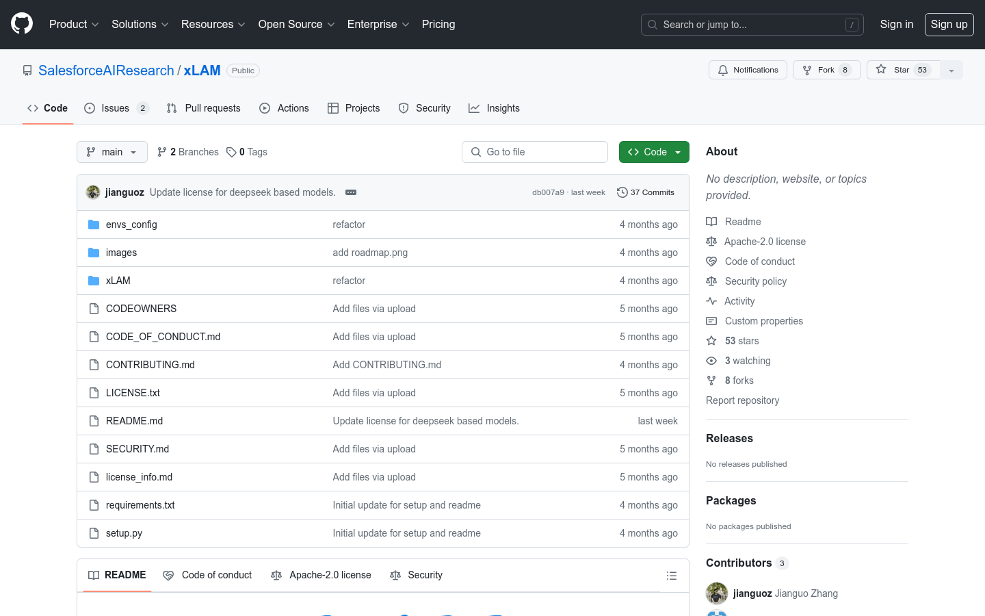Expand the Solutions menu

click(140, 24)
